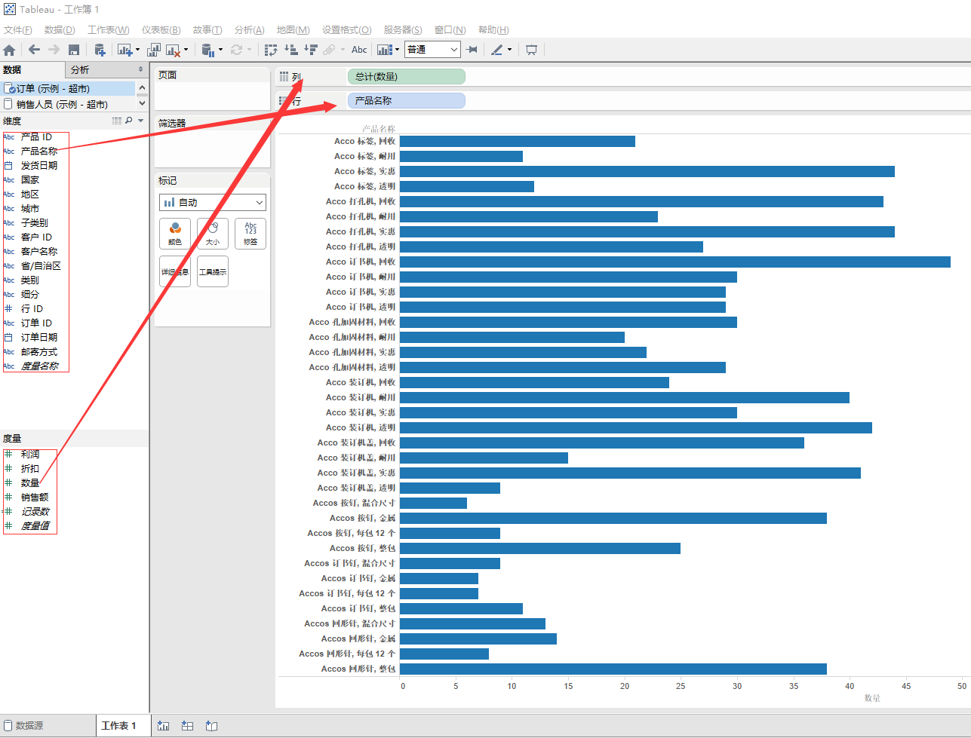Expand the highlight pen dropdown arrow
The width and height of the screenshot is (971, 738).
[x=509, y=50]
